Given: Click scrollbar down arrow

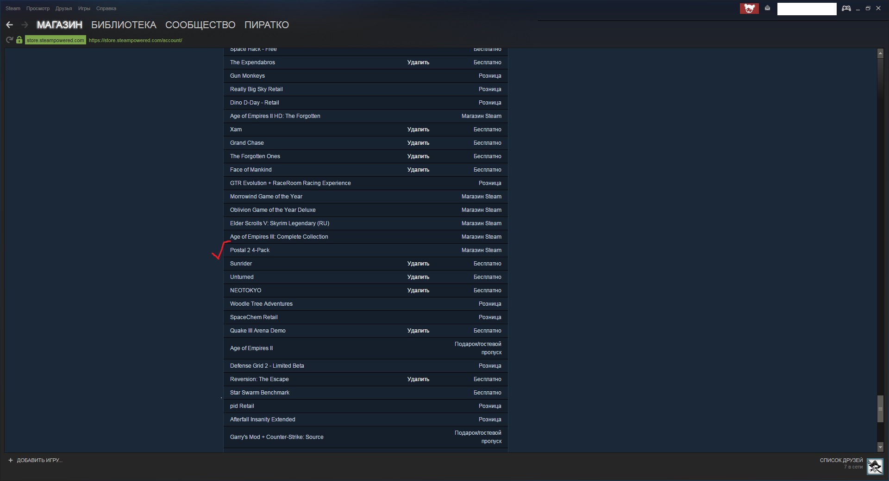Looking at the screenshot, I should tap(880, 447).
